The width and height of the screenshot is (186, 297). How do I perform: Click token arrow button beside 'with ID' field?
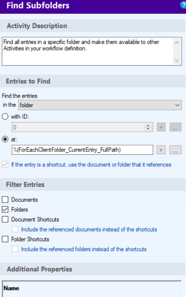(x=161, y=127)
